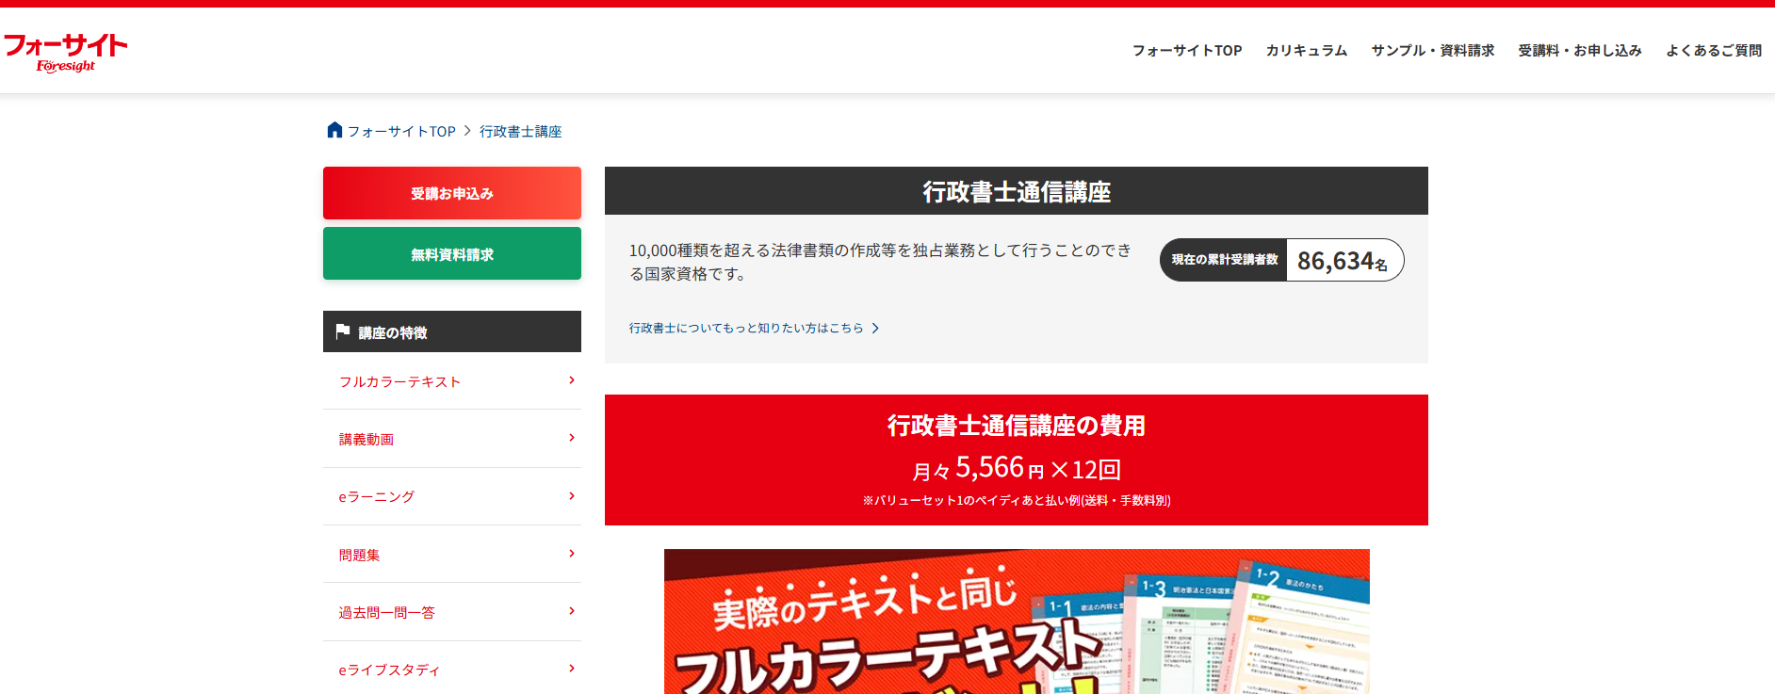Open eラーニング sidebar link

click(452, 496)
